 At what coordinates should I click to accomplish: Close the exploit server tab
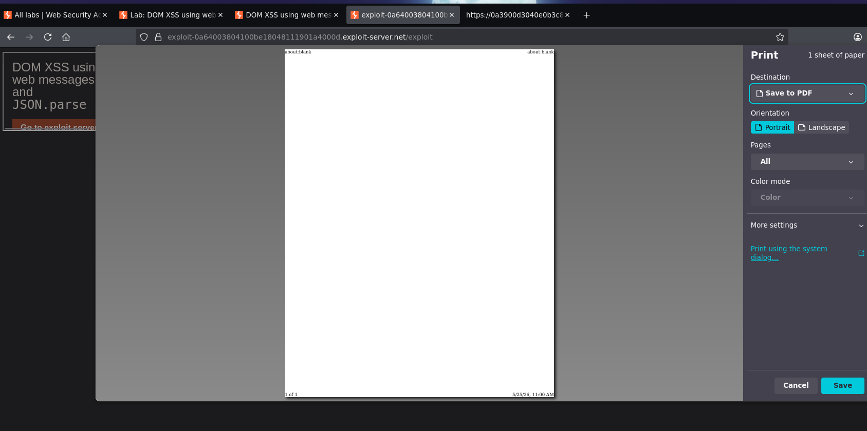pyautogui.click(x=452, y=15)
